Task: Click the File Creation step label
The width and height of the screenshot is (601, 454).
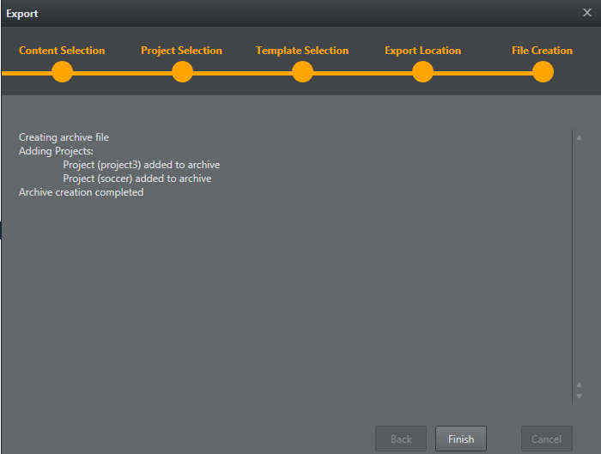Action: [x=542, y=51]
